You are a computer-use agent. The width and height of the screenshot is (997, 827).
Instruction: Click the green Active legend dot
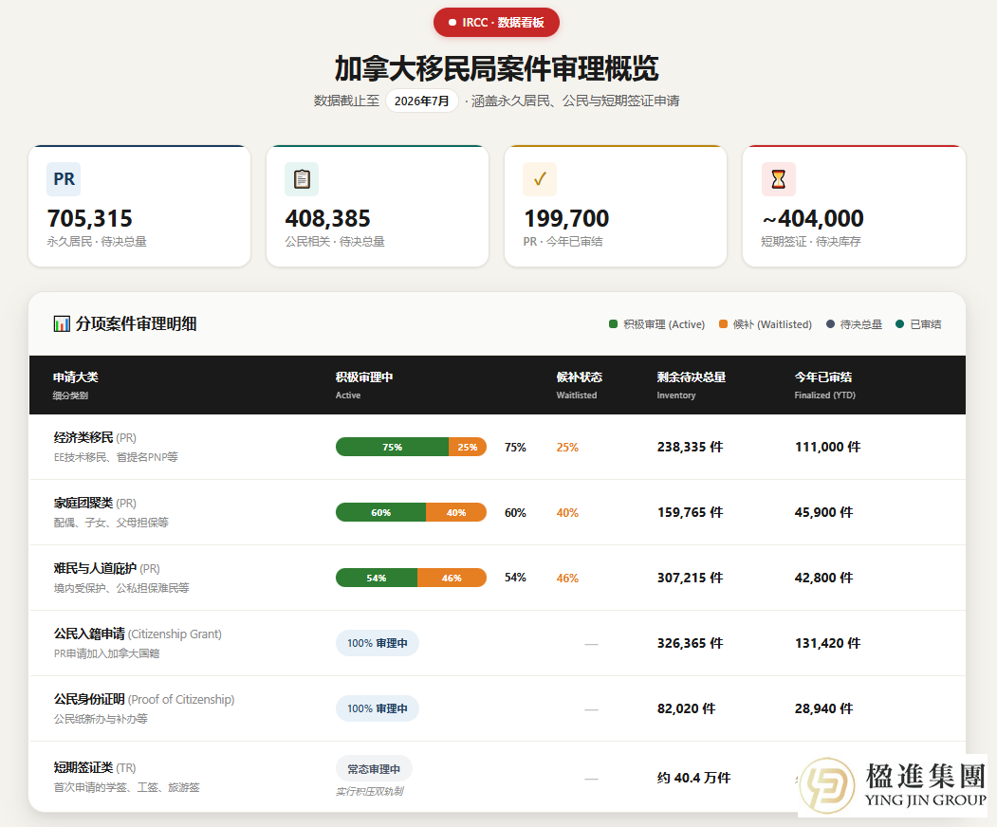(614, 324)
